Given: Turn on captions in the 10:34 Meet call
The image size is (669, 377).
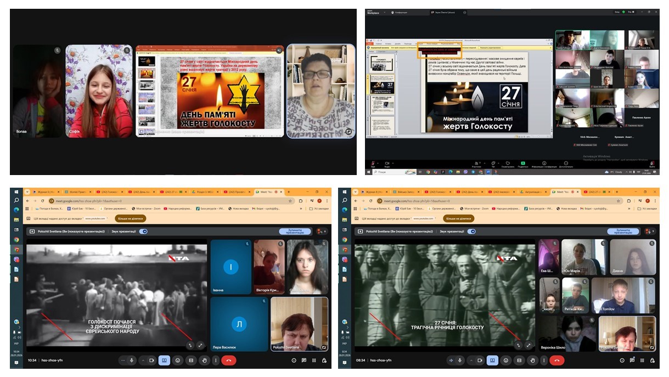Looking at the screenshot, I should 191,361.
